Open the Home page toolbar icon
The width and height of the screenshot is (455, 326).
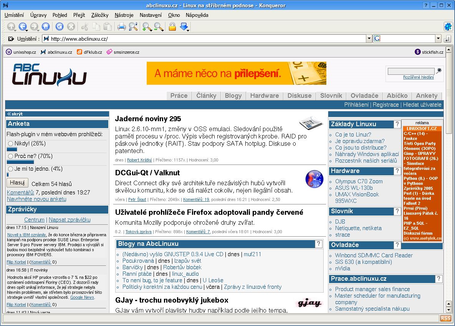click(x=46, y=27)
